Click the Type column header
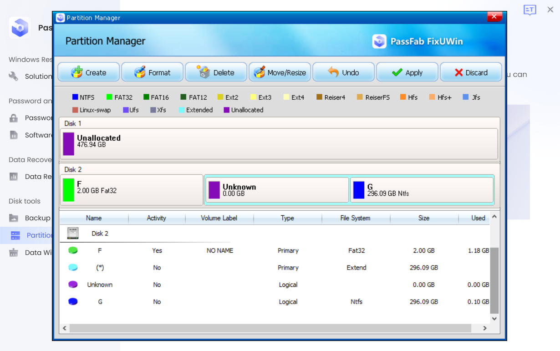This screenshot has width=560, height=351. [287, 218]
